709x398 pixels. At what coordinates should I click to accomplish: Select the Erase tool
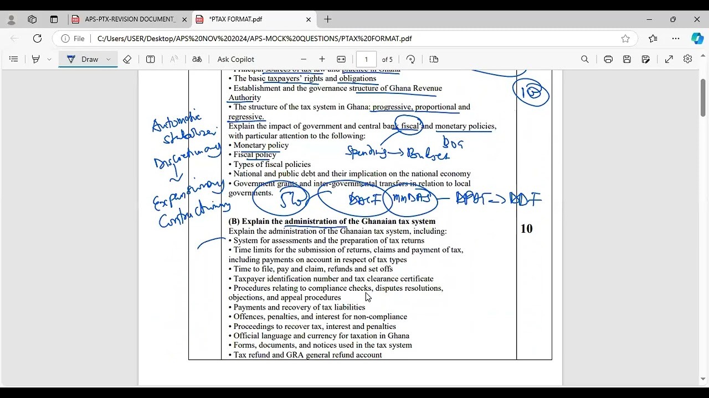pos(127,59)
